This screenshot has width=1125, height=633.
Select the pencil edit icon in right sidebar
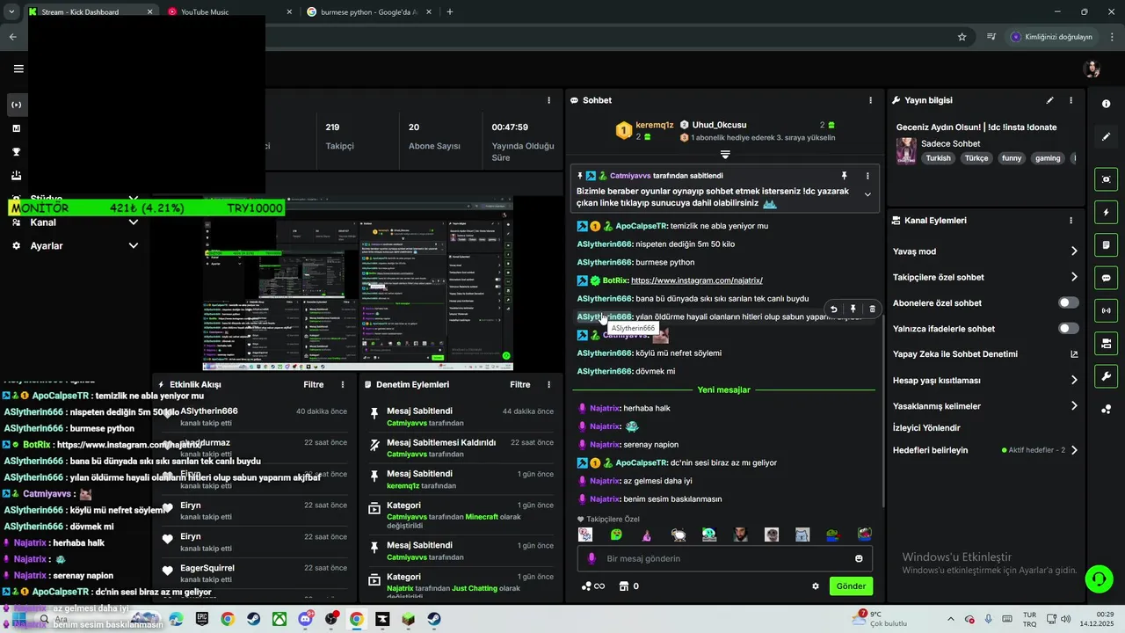[1106, 137]
